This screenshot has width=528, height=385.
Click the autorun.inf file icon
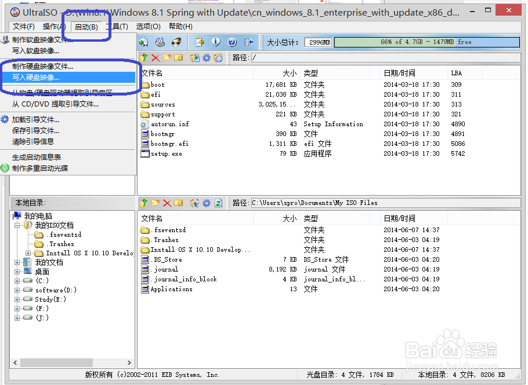point(145,124)
